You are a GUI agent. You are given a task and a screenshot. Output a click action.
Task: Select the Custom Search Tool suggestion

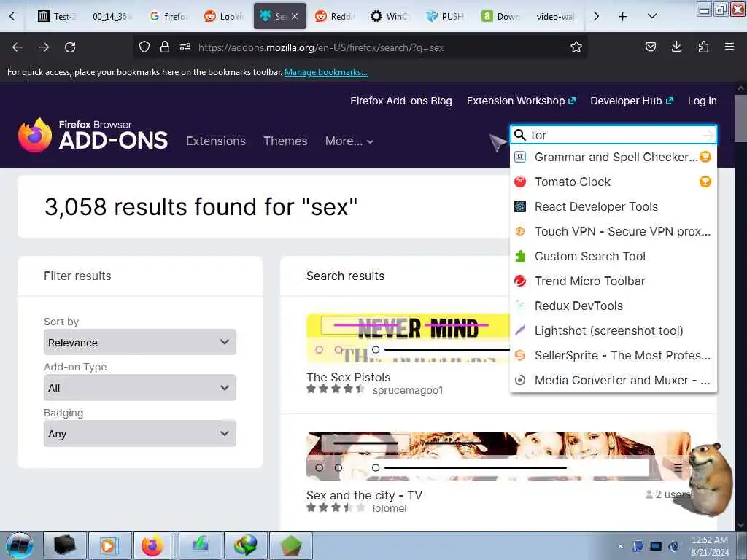pyautogui.click(x=613, y=256)
